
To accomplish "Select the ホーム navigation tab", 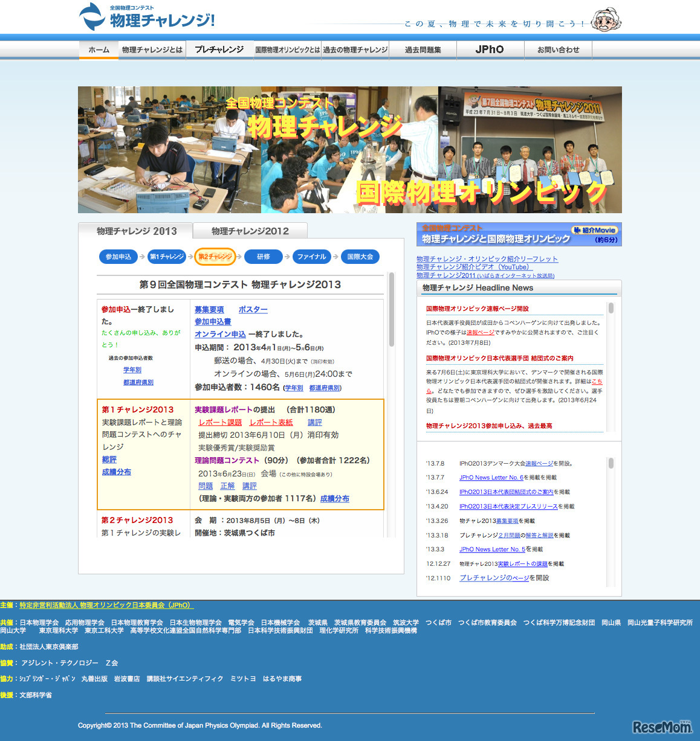I will click(99, 50).
